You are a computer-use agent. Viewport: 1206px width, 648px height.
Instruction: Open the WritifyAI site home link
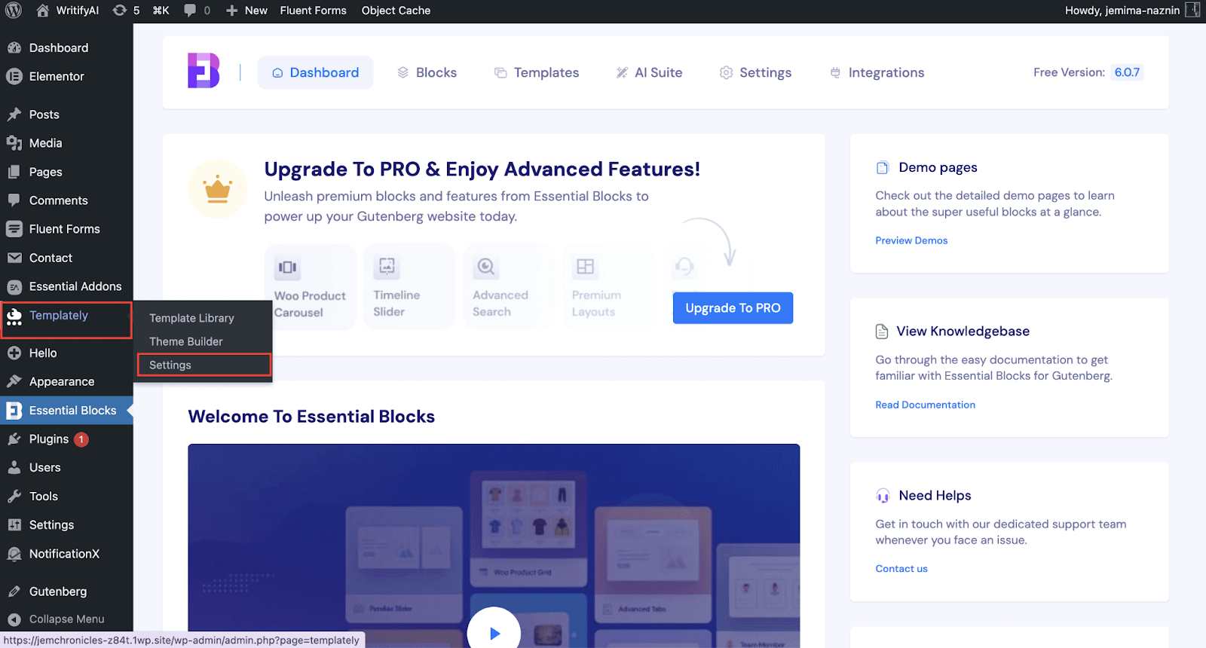(x=68, y=11)
